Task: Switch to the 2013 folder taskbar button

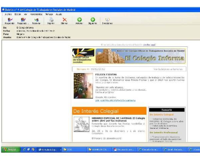Action: click(x=74, y=150)
